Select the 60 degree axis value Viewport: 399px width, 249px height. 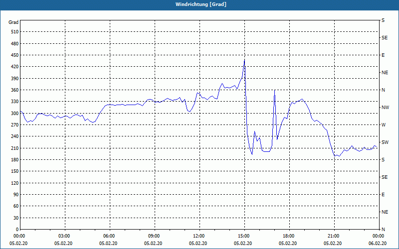point(16,206)
